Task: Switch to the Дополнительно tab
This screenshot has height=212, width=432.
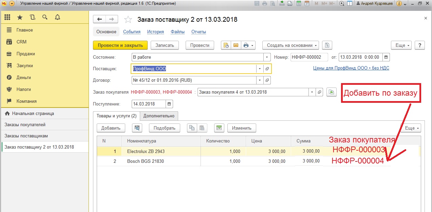Action: pyautogui.click(x=159, y=116)
